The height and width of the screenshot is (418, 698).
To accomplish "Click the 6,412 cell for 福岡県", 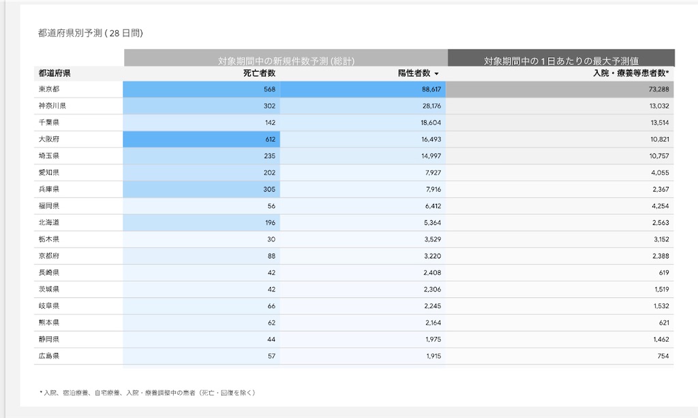I will pyautogui.click(x=363, y=206).
